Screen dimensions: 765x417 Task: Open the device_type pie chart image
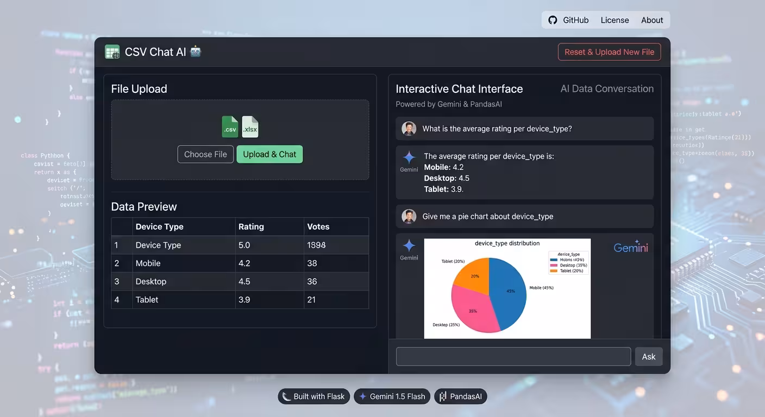507,288
